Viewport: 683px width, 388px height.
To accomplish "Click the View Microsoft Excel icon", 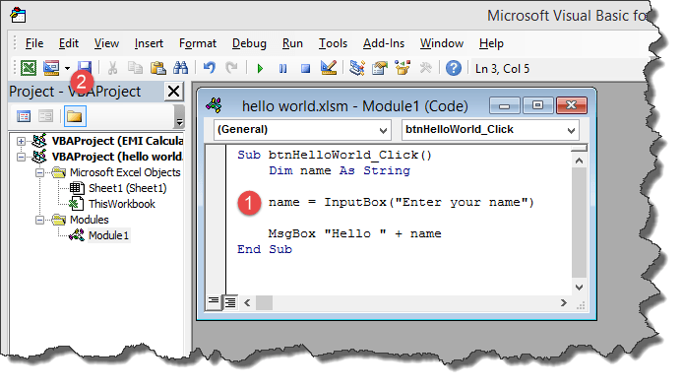I will point(29,68).
